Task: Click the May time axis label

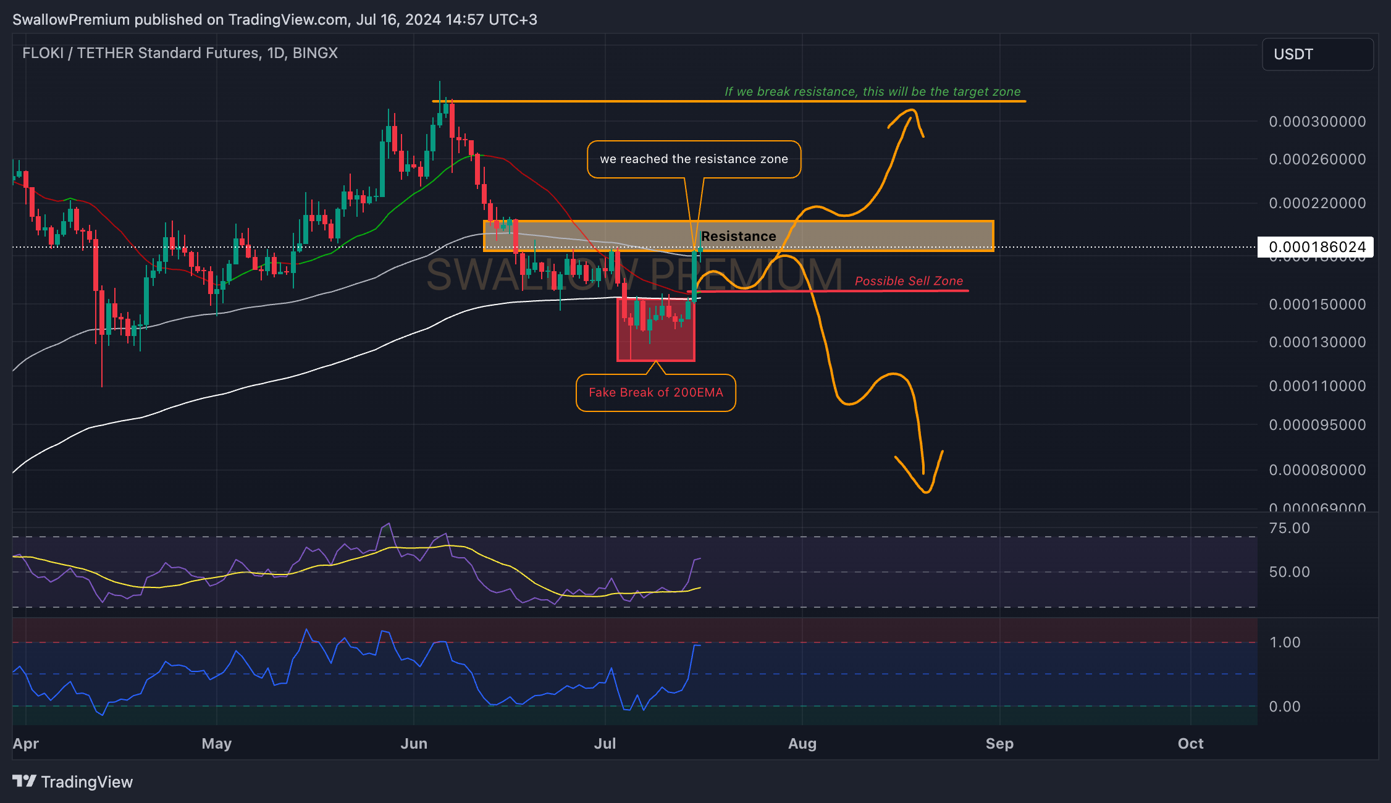Action: (217, 744)
